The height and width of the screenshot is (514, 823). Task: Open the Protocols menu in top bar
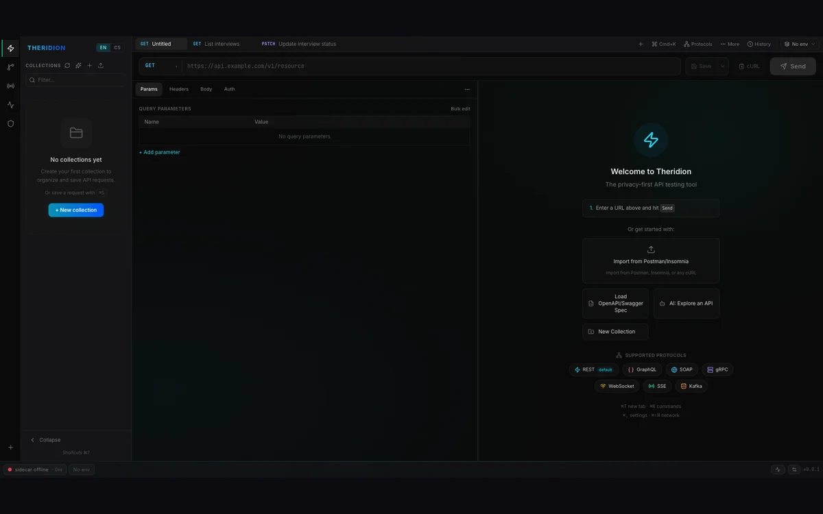click(x=697, y=44)
